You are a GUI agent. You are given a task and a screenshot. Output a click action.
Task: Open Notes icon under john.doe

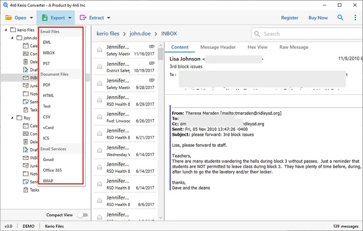point(25,94)
